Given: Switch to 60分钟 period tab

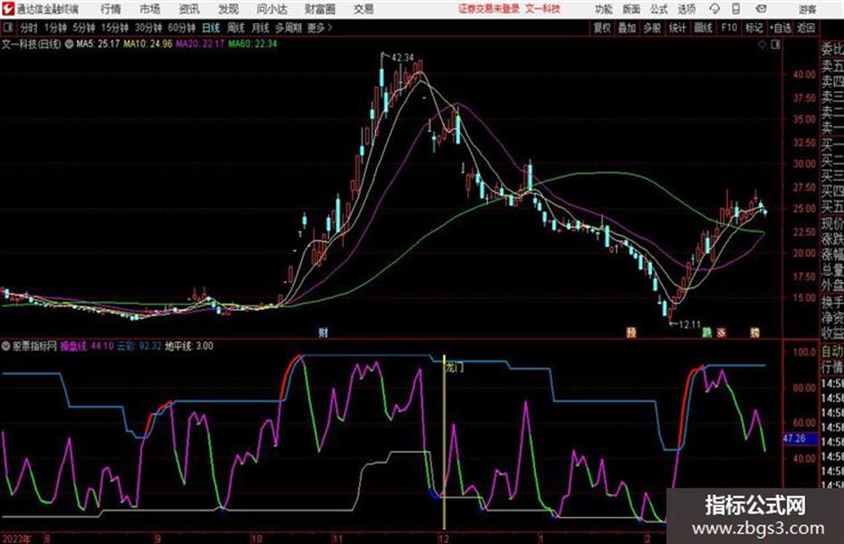Looking at the screenshot, I should click(182, 28).
